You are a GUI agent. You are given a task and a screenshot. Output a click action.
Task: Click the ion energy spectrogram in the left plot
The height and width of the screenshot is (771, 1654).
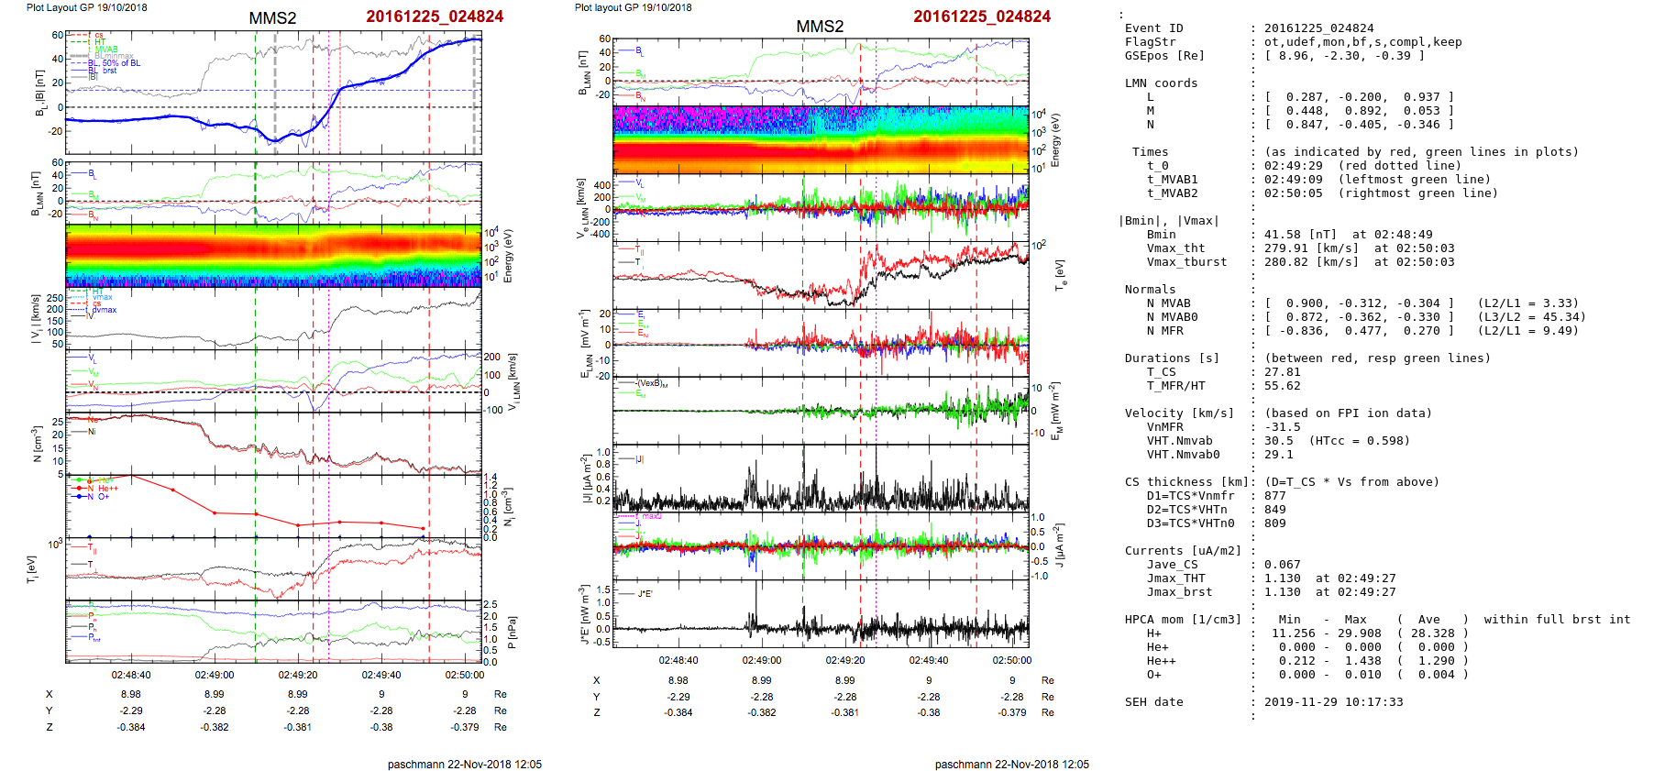pos(273,255)
